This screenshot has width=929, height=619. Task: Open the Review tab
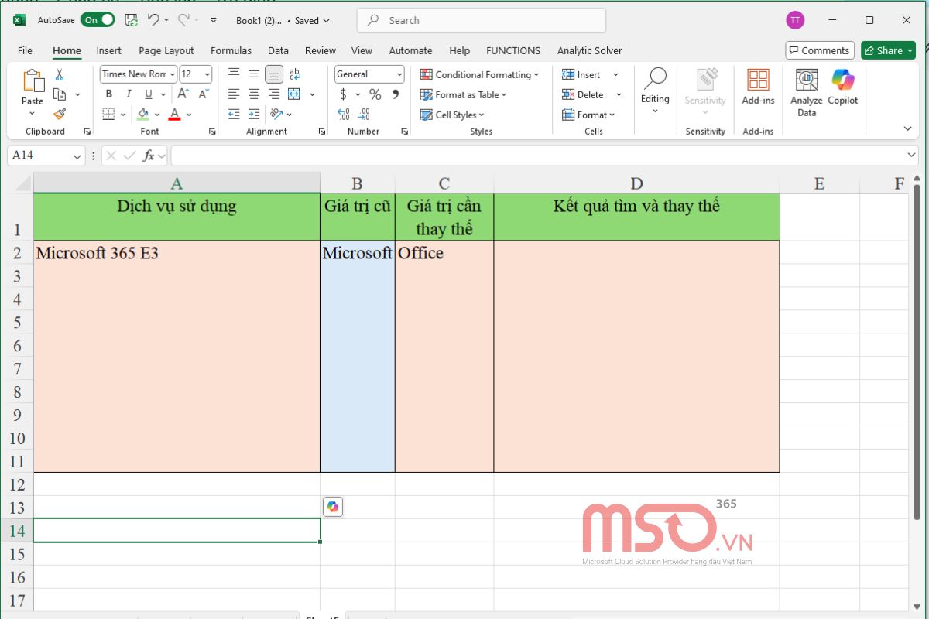pos(321,50)
